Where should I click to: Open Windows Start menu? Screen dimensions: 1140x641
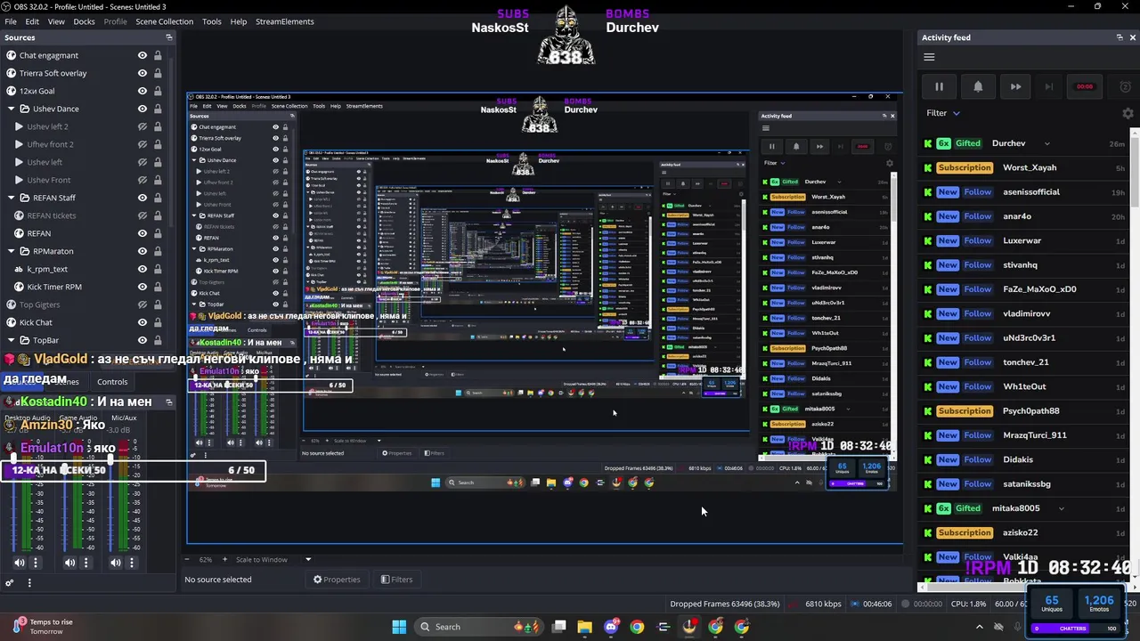[399, 627]
